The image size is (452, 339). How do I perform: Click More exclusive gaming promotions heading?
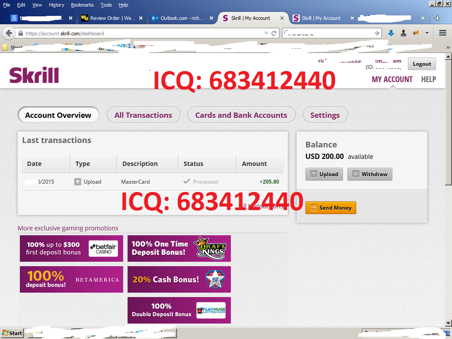point(68,228)
